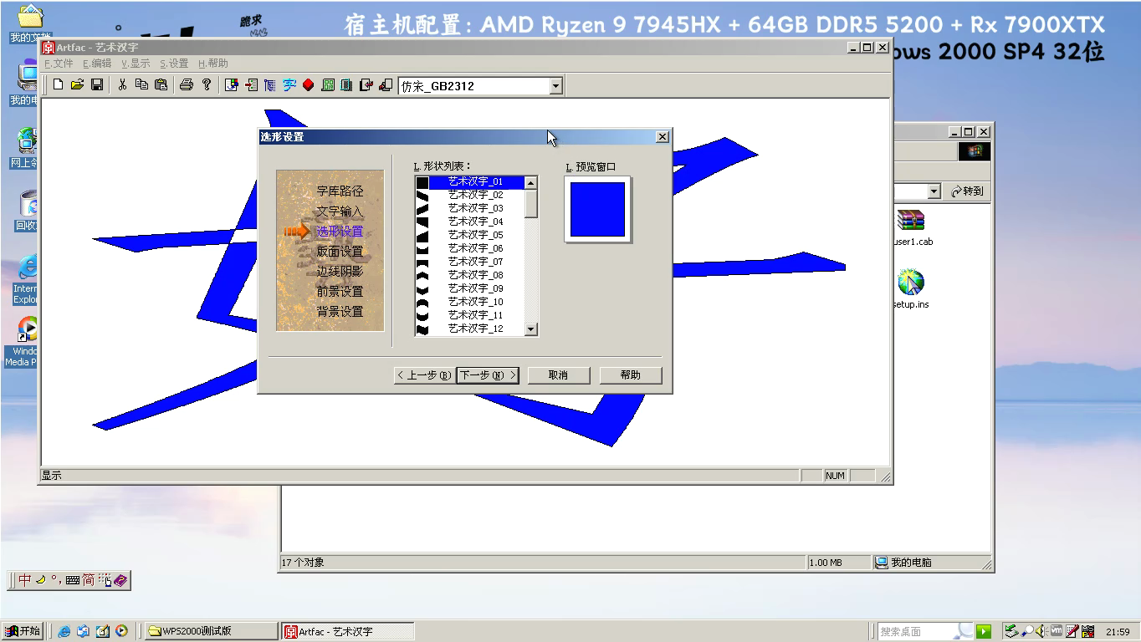
Task: Click the red polygon shape toolbar icon
Action: click(x=309, y=84)
